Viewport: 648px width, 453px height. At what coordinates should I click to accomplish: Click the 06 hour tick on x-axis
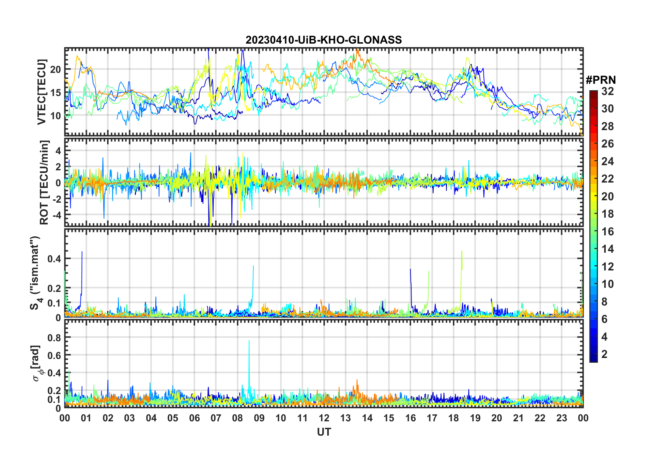(194, 418)
